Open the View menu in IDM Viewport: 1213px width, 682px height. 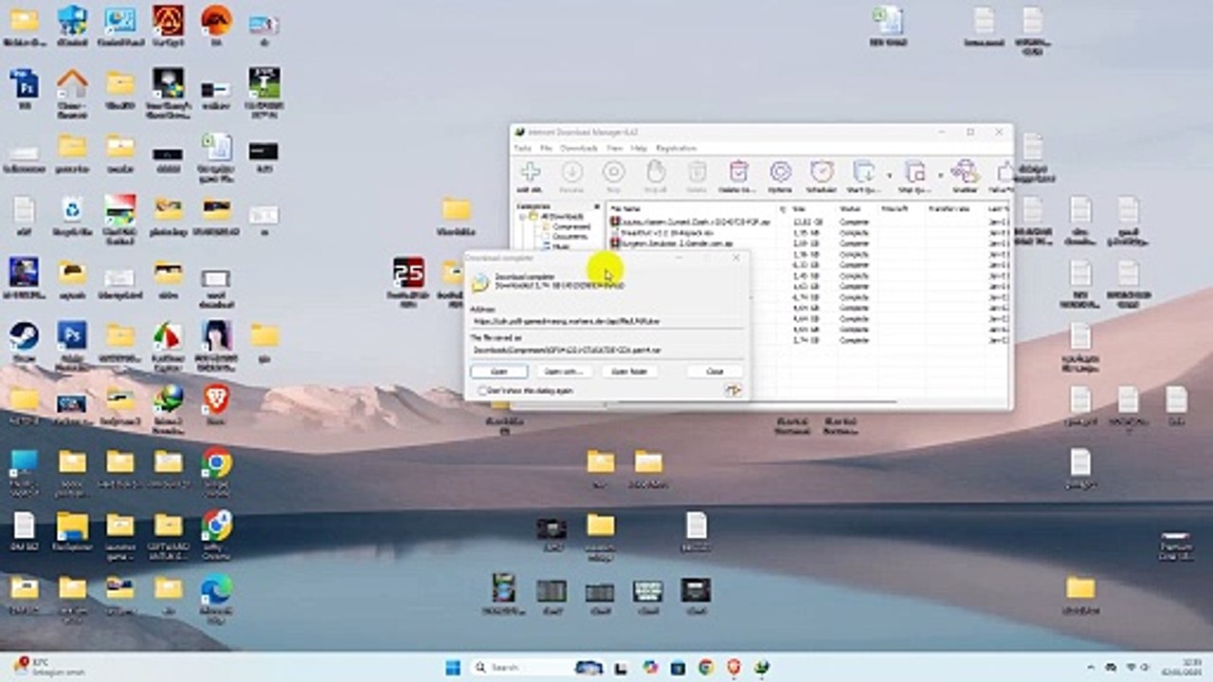coord(615,149)
